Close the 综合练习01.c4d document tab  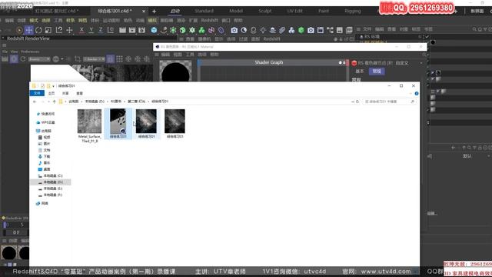click(x=144, y=12)
